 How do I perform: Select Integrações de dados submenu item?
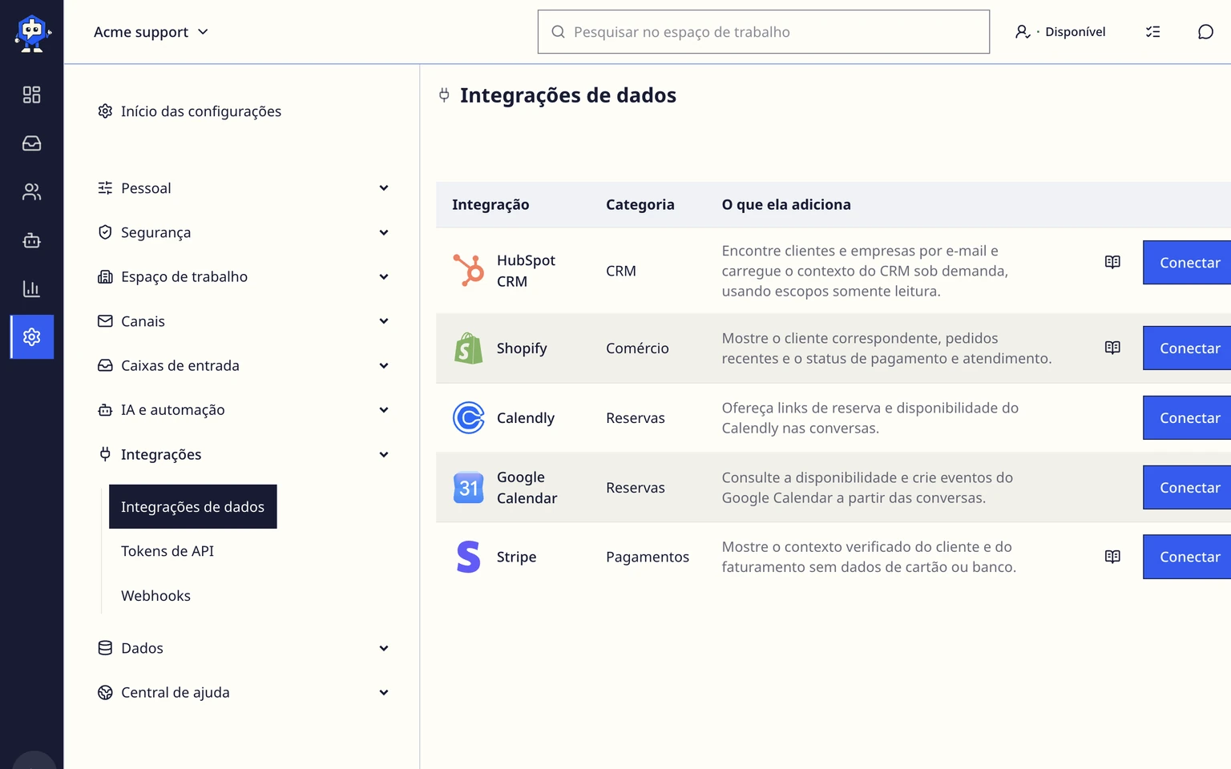click(x=193, y=506)
